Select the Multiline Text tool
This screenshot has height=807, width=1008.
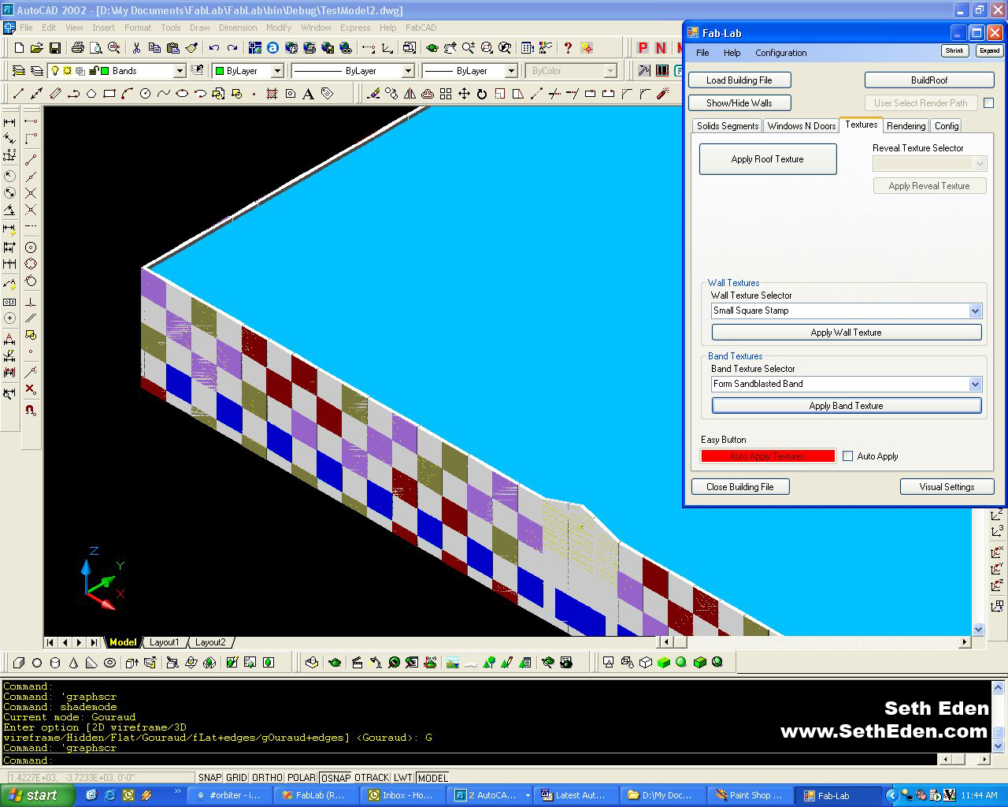pos(309,94)
